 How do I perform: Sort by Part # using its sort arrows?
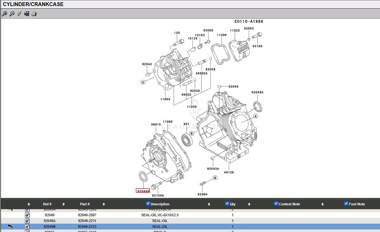click(104, 204)
